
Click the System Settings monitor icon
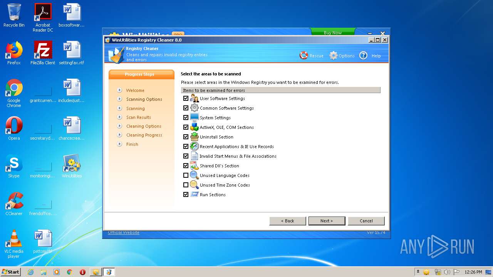pos(194,117)
